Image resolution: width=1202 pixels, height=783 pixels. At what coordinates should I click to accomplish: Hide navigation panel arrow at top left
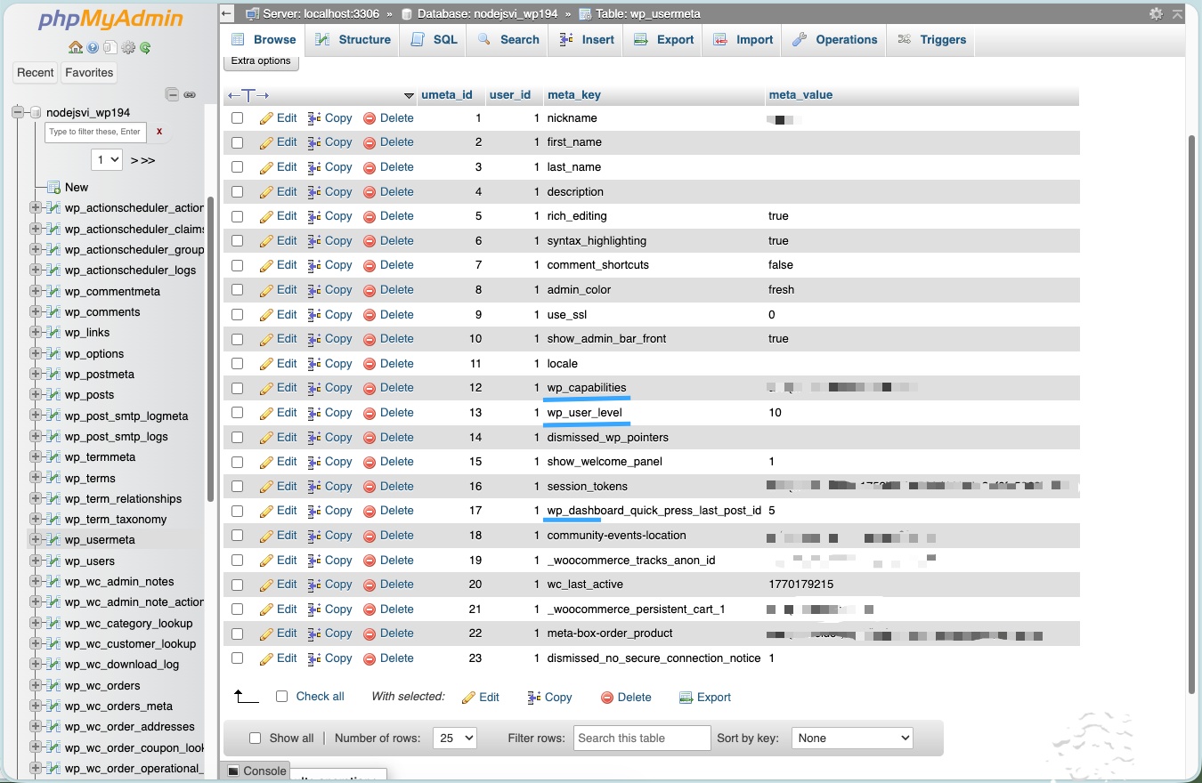pos(226,13)
